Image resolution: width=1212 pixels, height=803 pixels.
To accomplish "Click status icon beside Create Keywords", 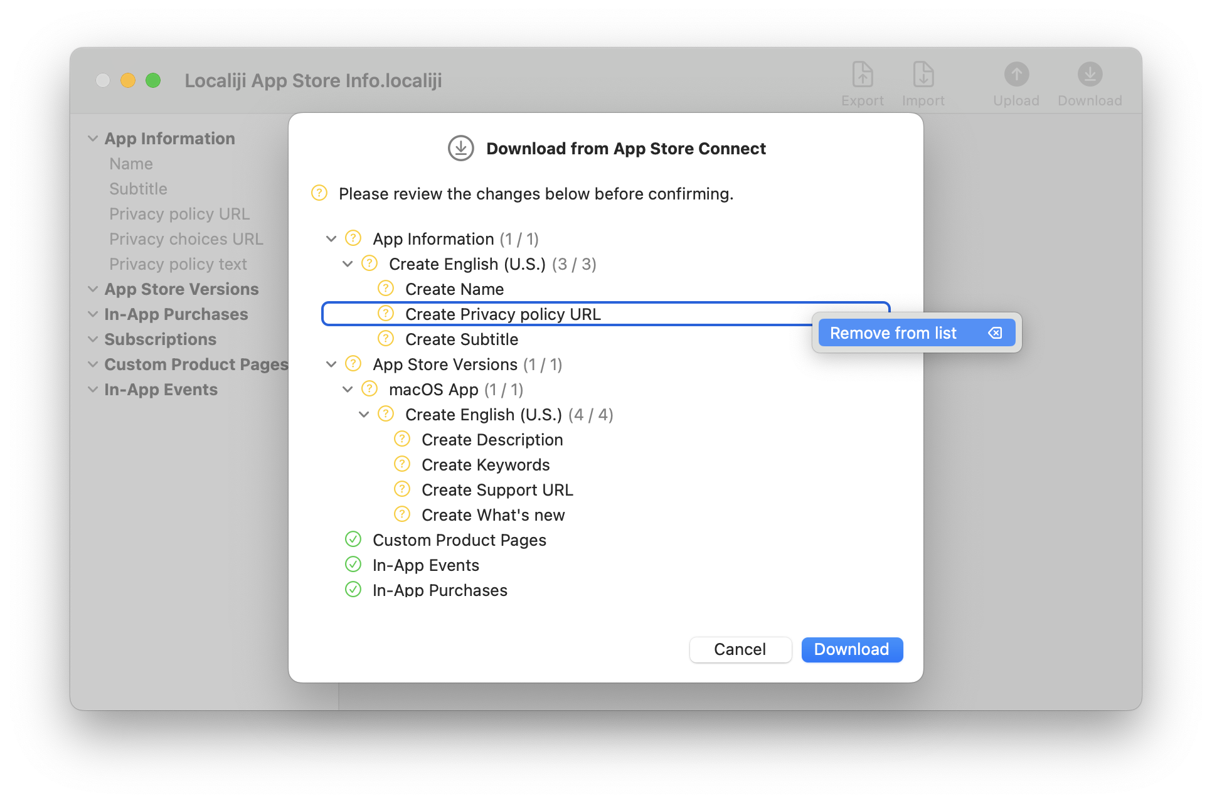I will [x=402, y=464].
